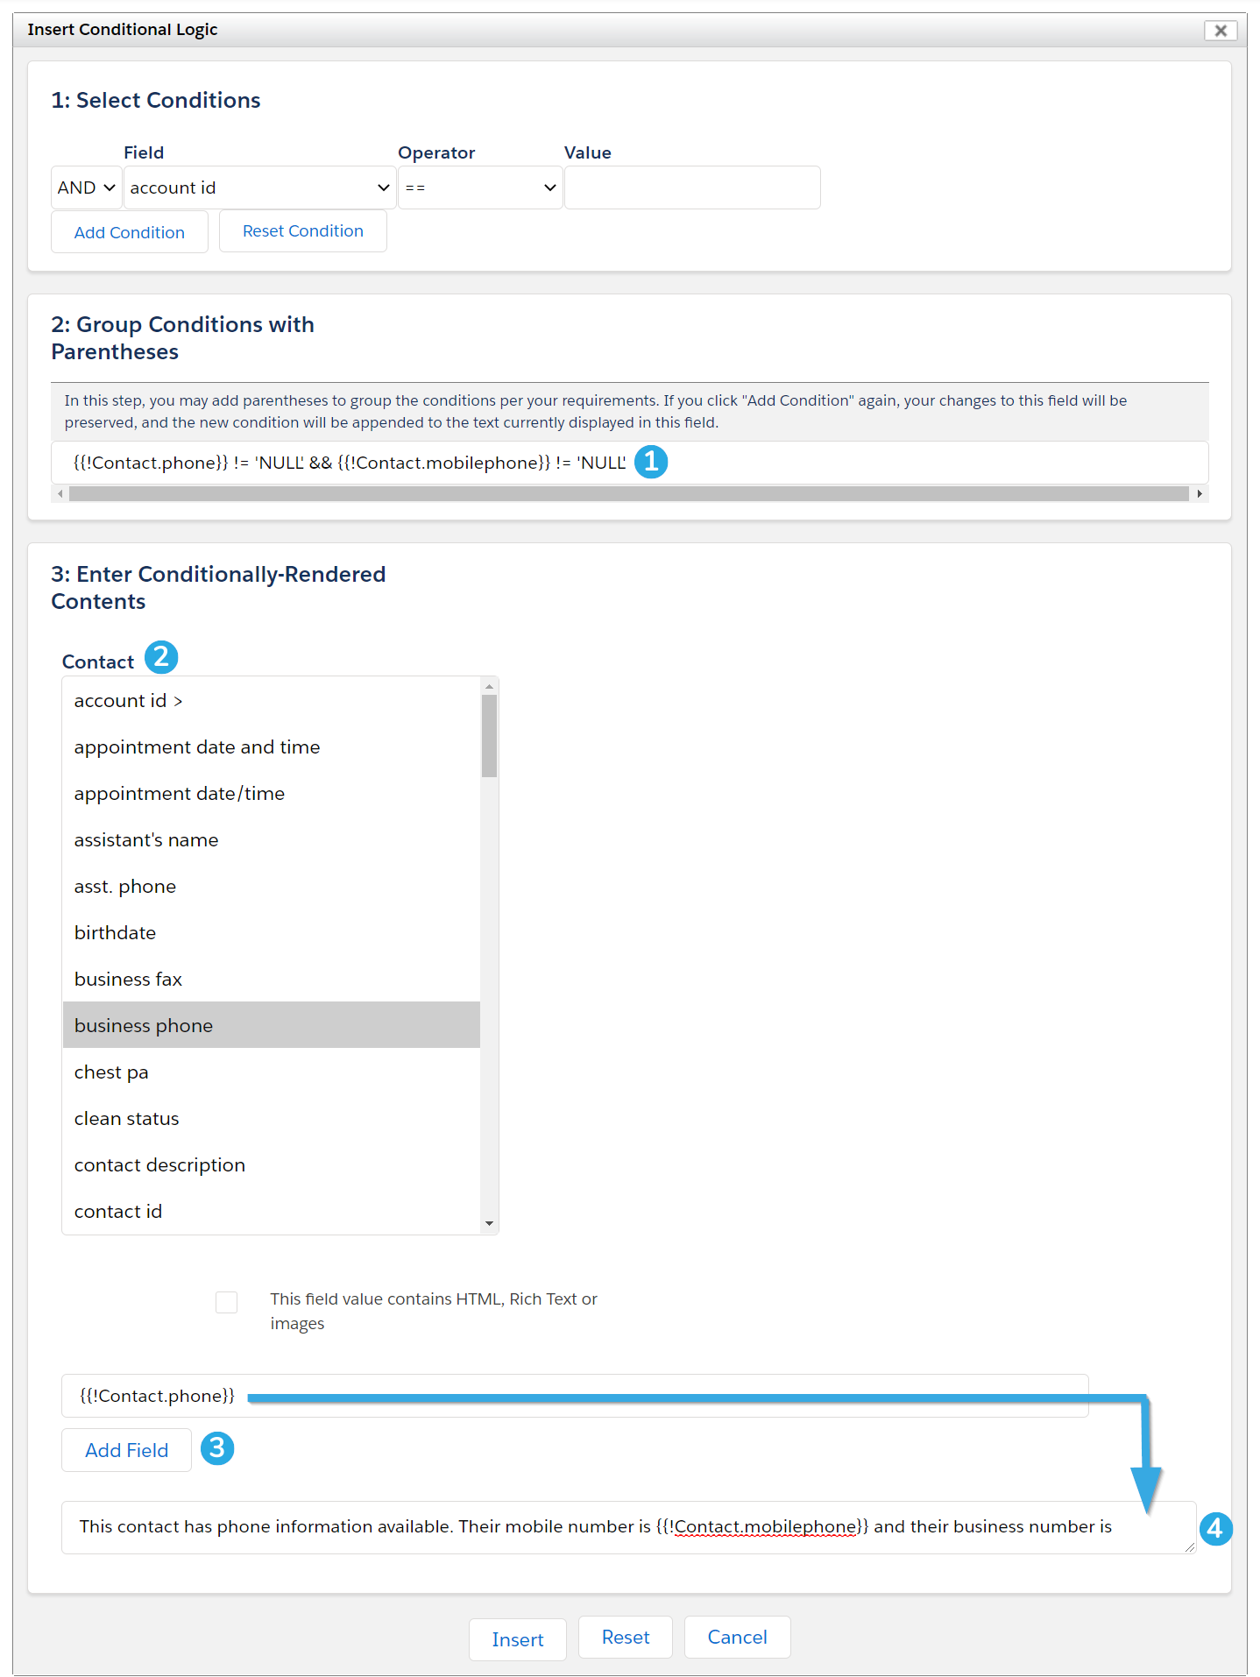Image resolution: width=1260 pixels, height=1677 pixels.
Task: Open the == Operator dropdown
Action: pos(480,188)
